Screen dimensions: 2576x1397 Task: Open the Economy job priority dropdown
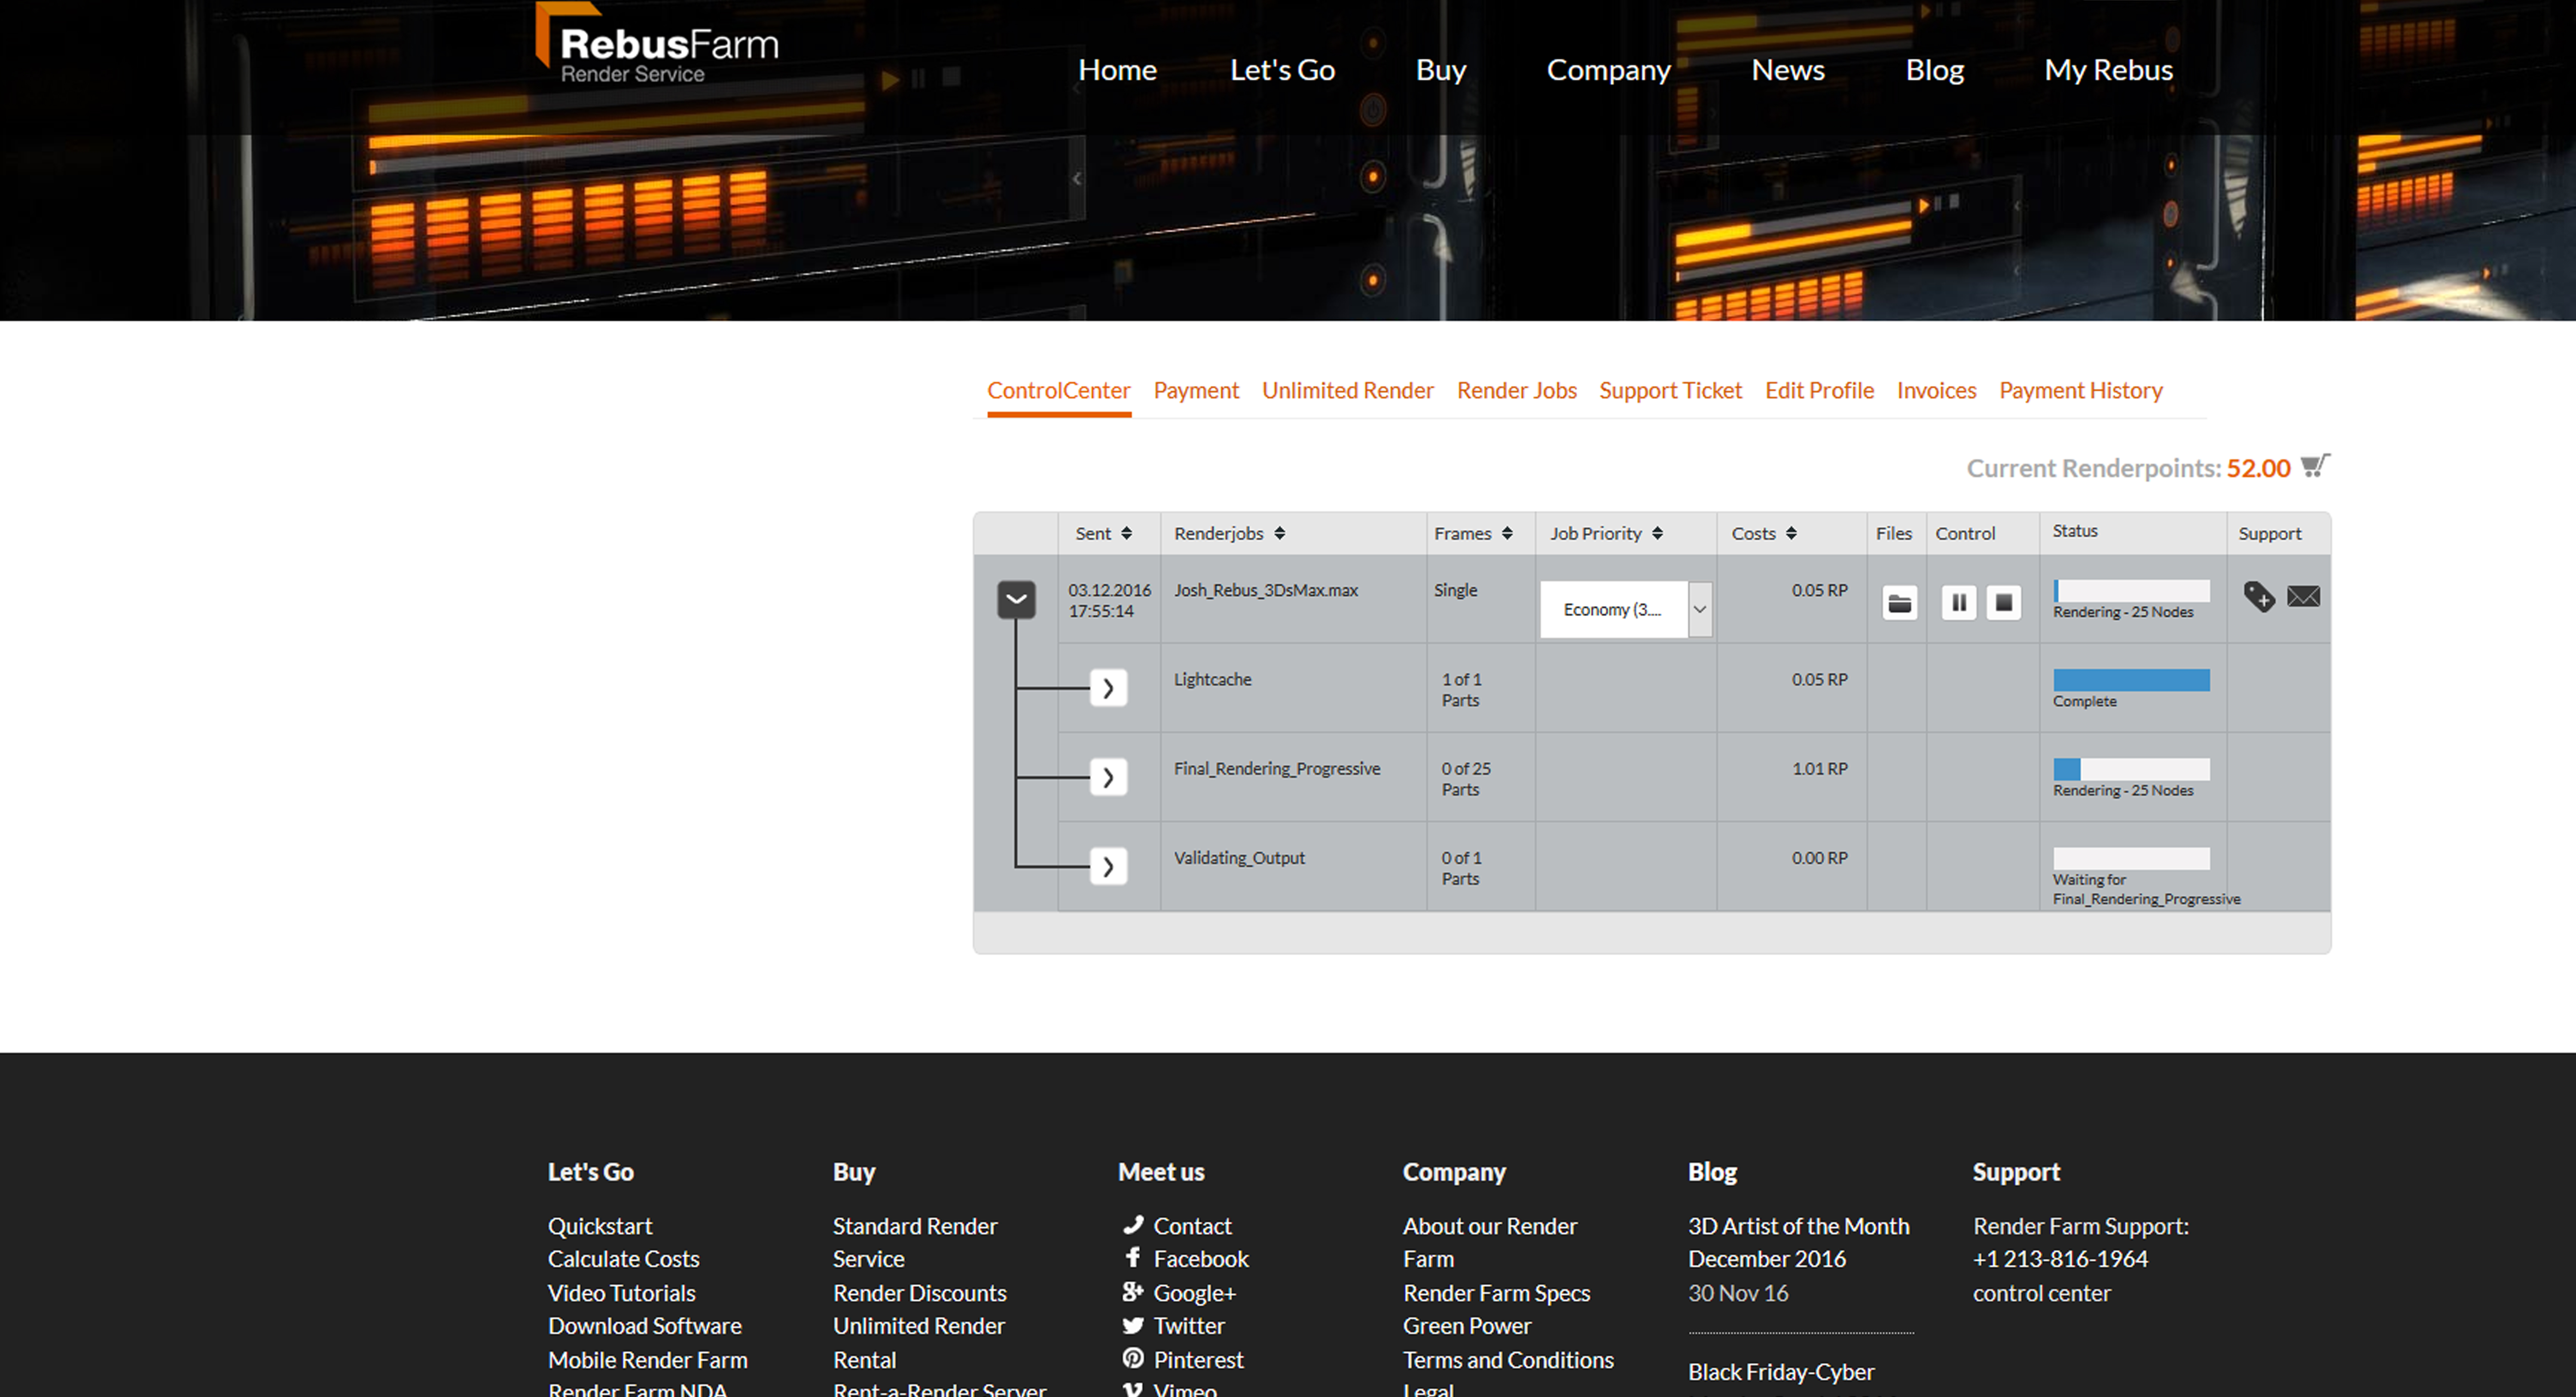[x=1626, y=609]
